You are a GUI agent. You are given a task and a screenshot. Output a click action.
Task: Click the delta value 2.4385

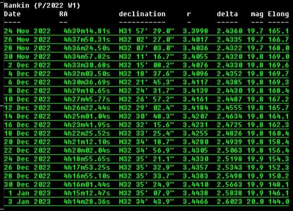(x=230, y=82)
